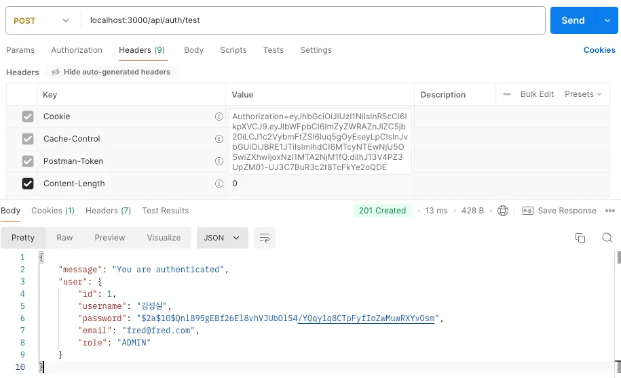The height and width of the screenshot is (378, 621).
Task: Open the JSON format dropdown
Action: (x=222, y=238)
